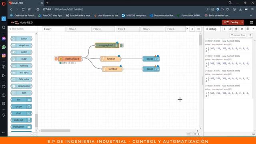The width and height of the screenshot is (256, 144).
Task: Select the ModbusRead node
Action: [70, 59]
